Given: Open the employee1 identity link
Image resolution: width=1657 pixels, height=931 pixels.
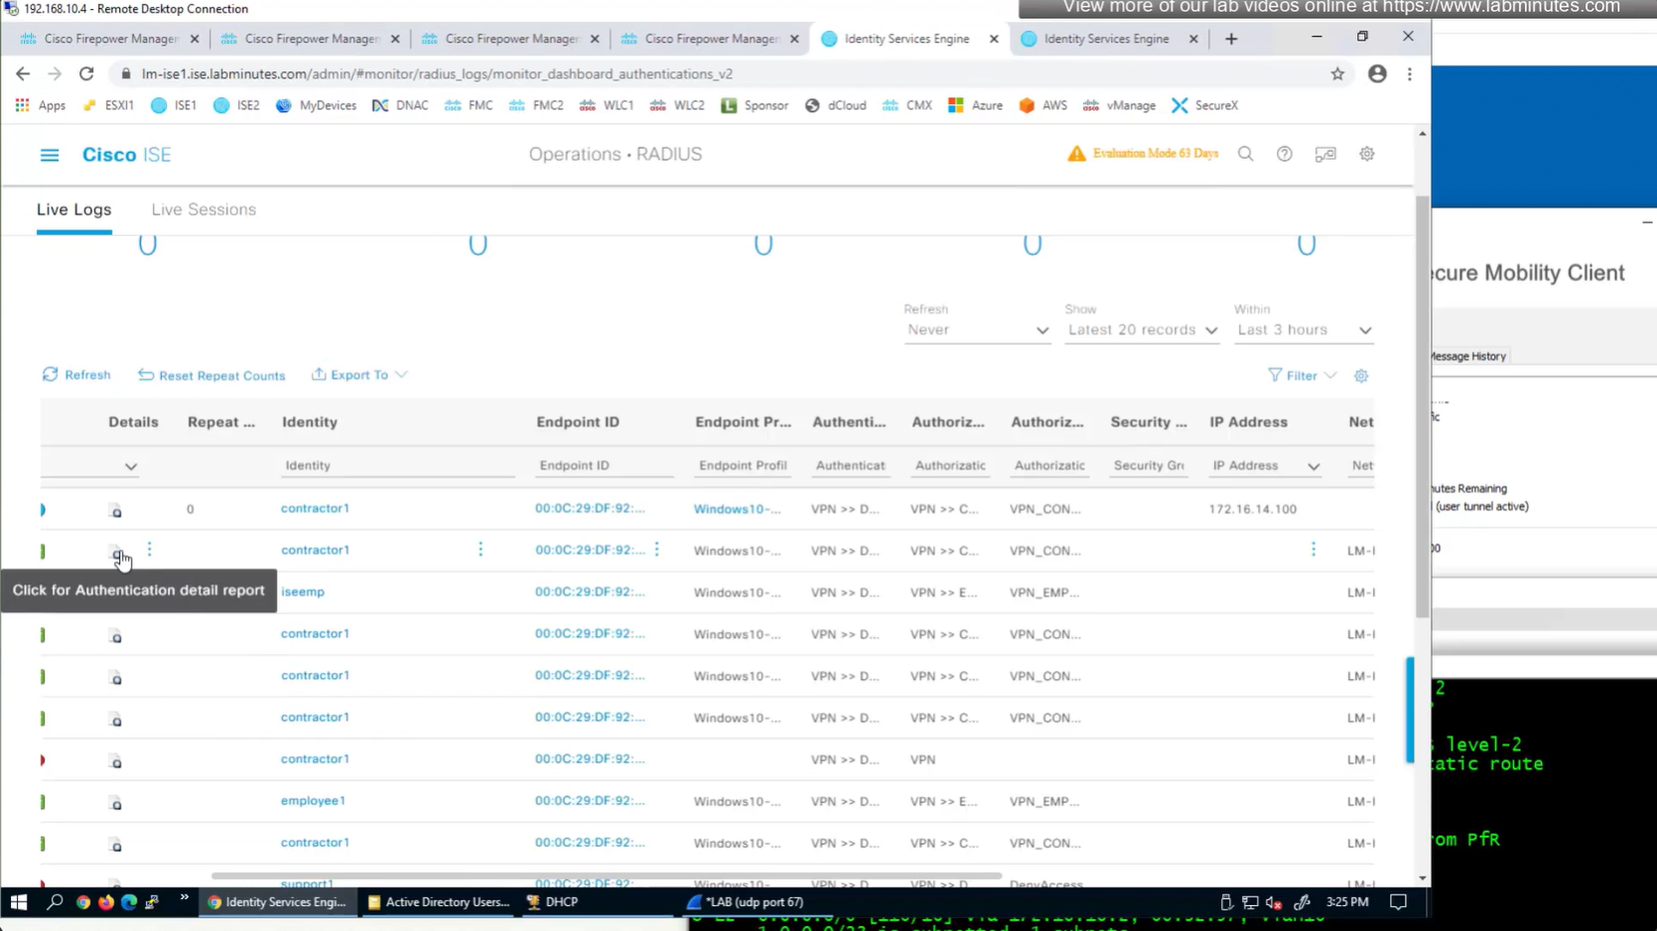Looking at the screenshot, I should tap(313, 801).
